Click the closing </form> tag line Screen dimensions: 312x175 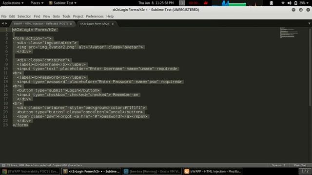20,125
